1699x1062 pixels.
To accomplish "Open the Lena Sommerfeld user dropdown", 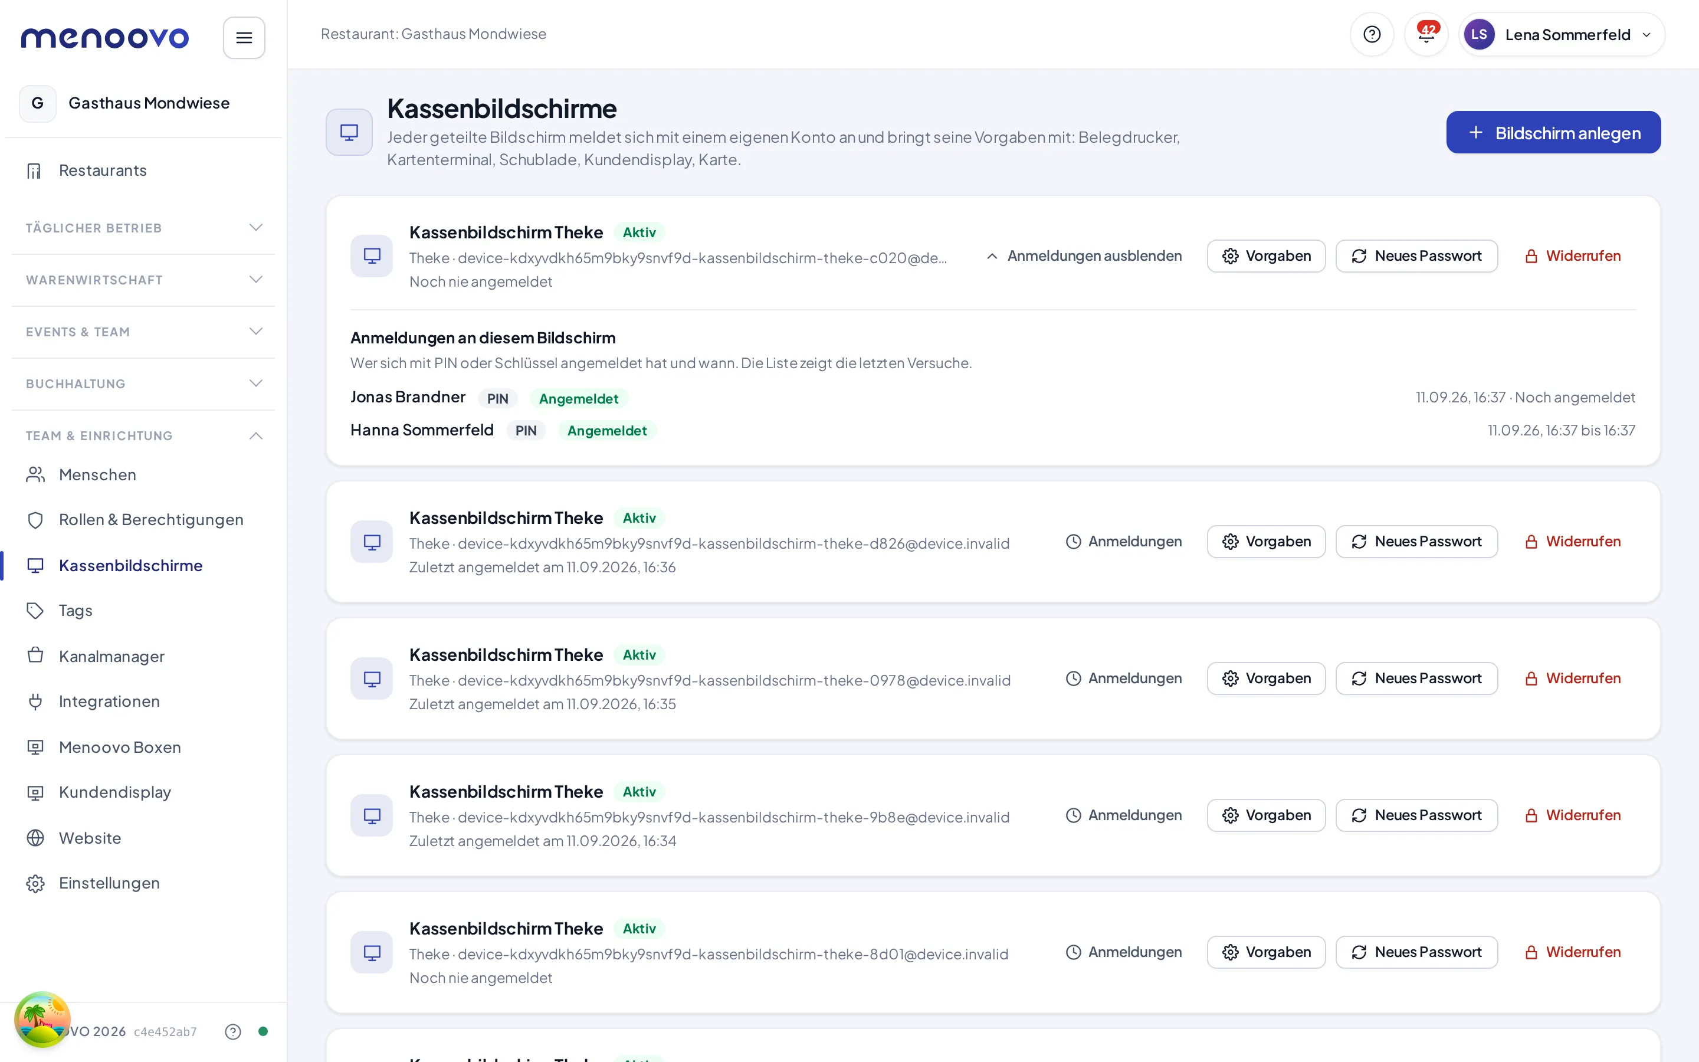I will [1562, 34].
